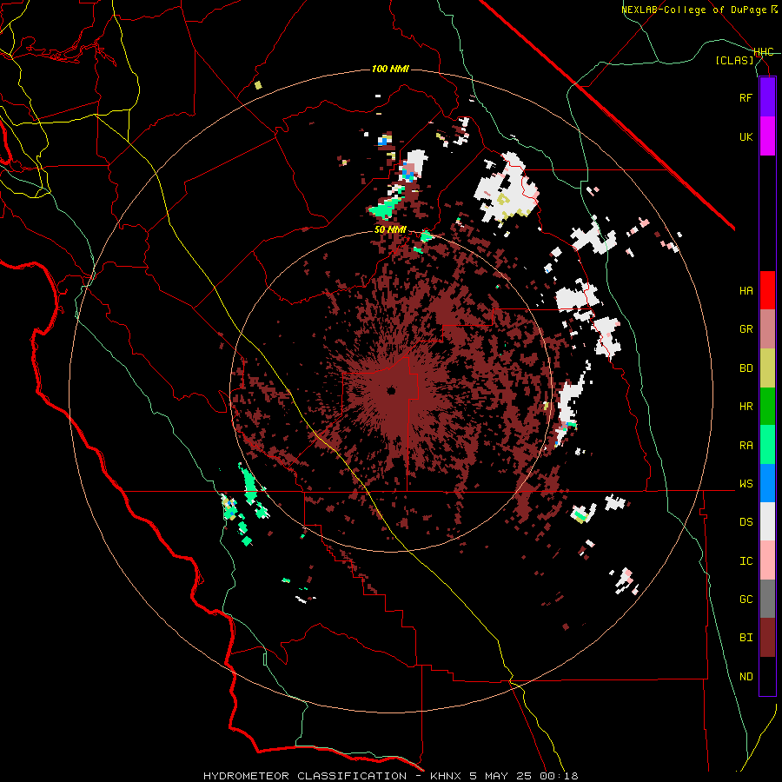Screen dimensions: 782x782
Task: Select the "BD" legend label
Action: click(x=746, y=368)
